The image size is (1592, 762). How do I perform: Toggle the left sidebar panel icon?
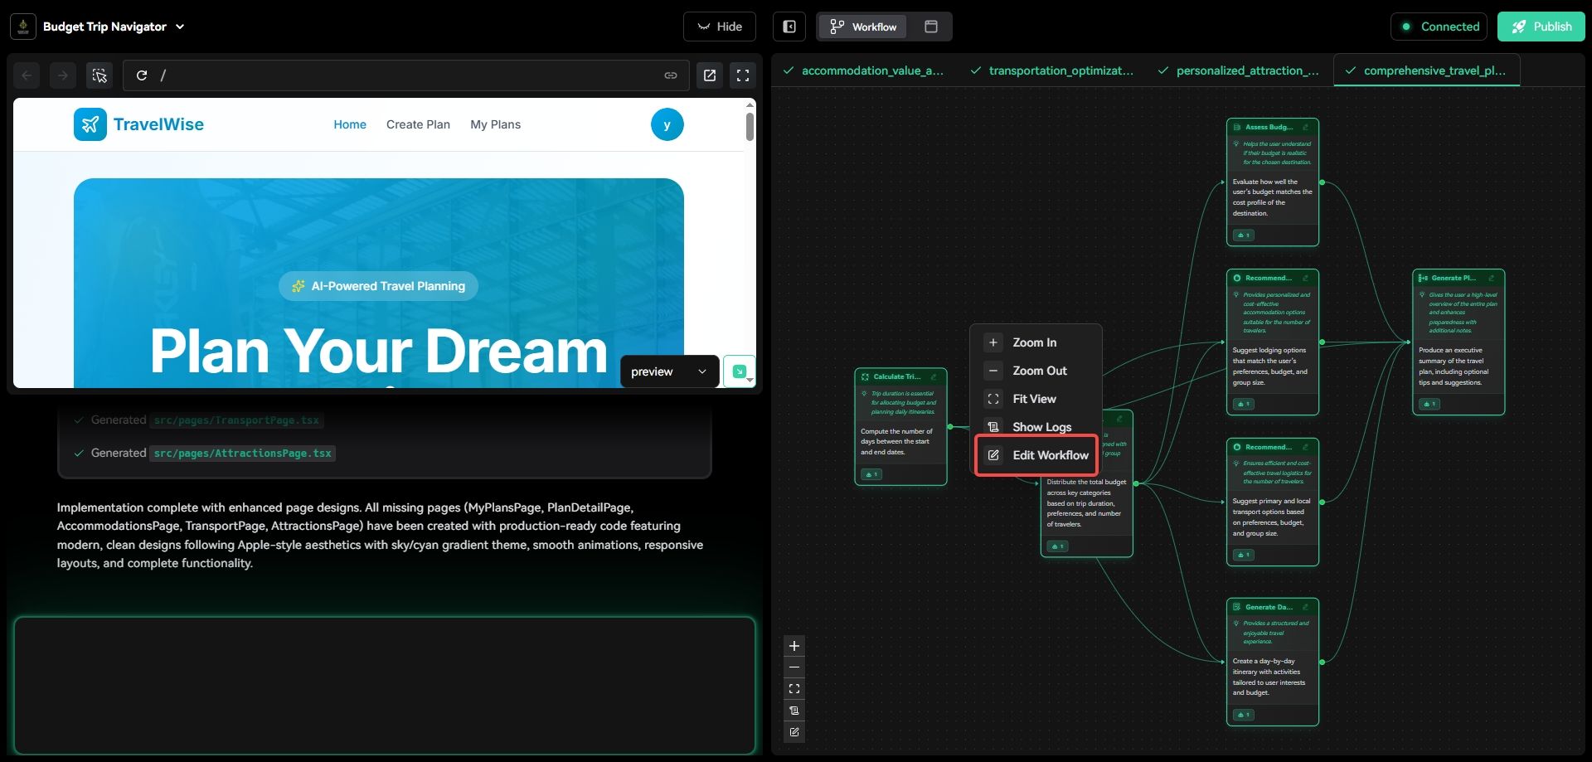pos(789,27)
